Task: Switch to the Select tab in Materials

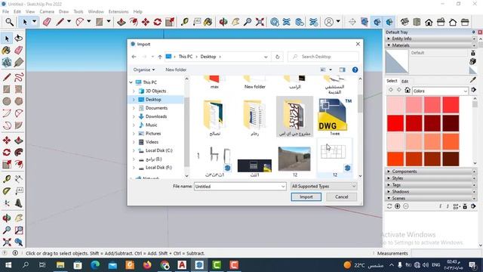Action: point(392,81)
